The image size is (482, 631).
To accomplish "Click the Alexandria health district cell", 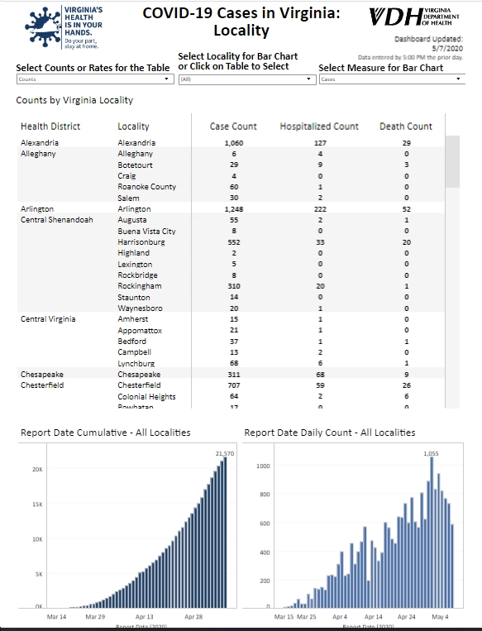I will point(40,143).
